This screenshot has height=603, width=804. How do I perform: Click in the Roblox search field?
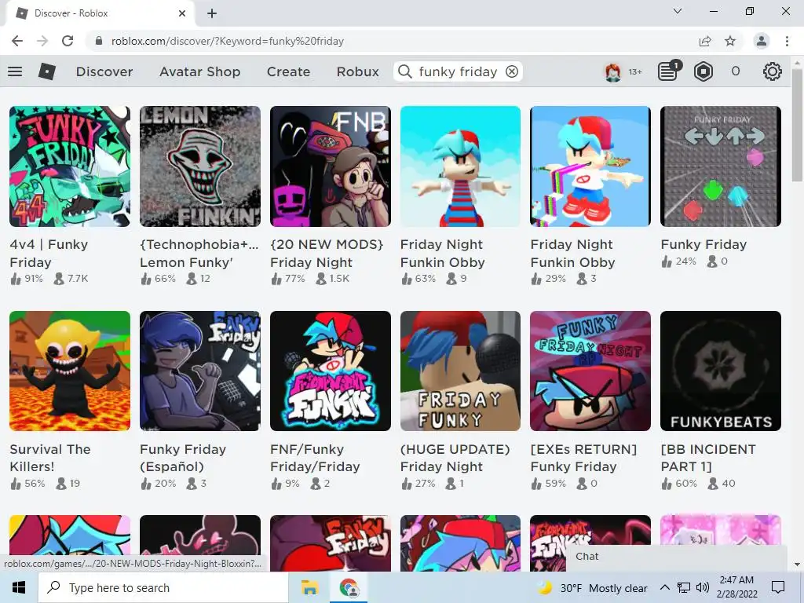[x=458, y=71]
